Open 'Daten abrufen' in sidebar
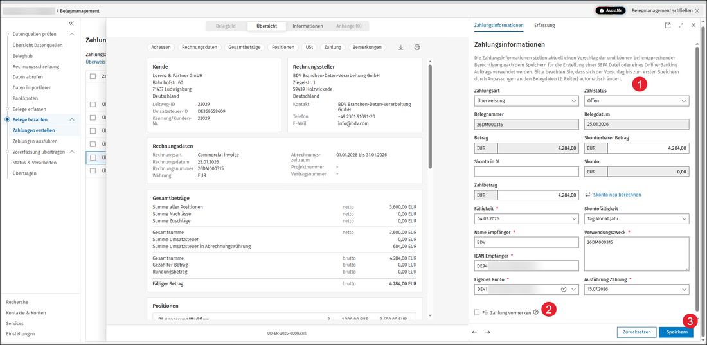 (26, 77)
